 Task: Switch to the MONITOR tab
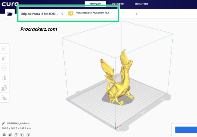(141, 4)
